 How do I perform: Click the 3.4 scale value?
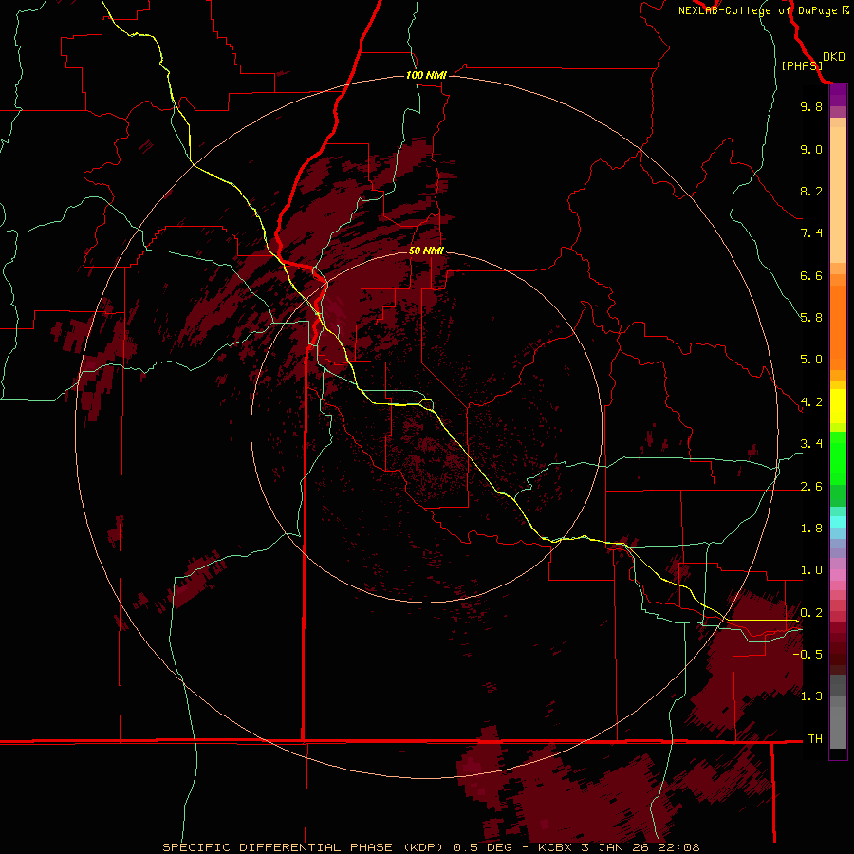click(811, 444)
